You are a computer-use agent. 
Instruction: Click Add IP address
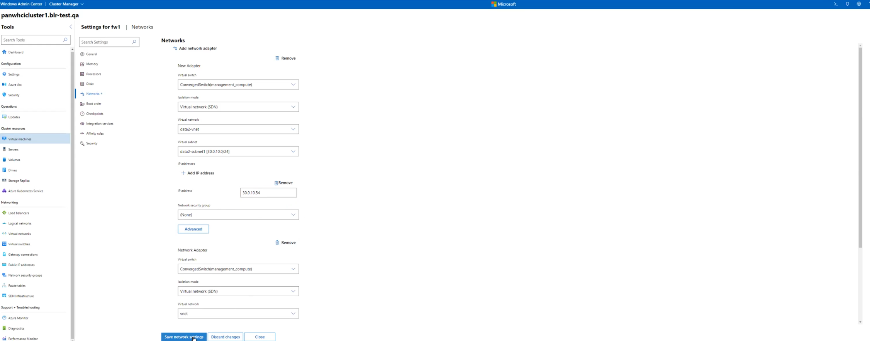coord(197,173)
